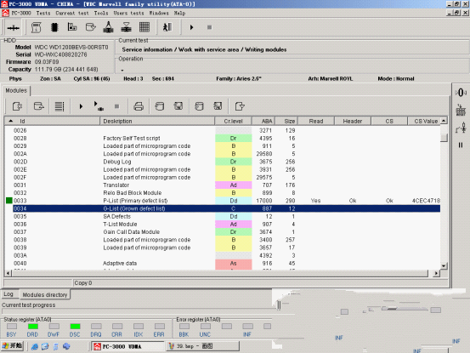Open the Tools menu

[x=101, y=14]
